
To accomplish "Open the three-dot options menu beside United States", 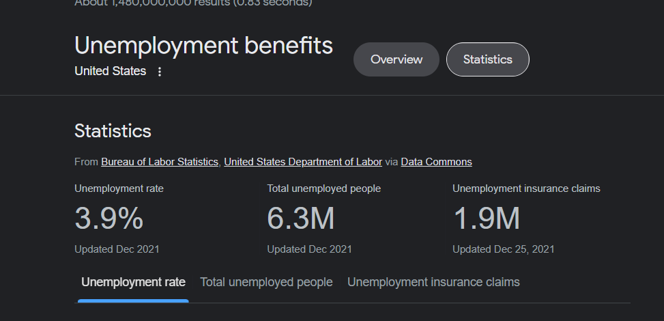I will (x=160, y=72).
